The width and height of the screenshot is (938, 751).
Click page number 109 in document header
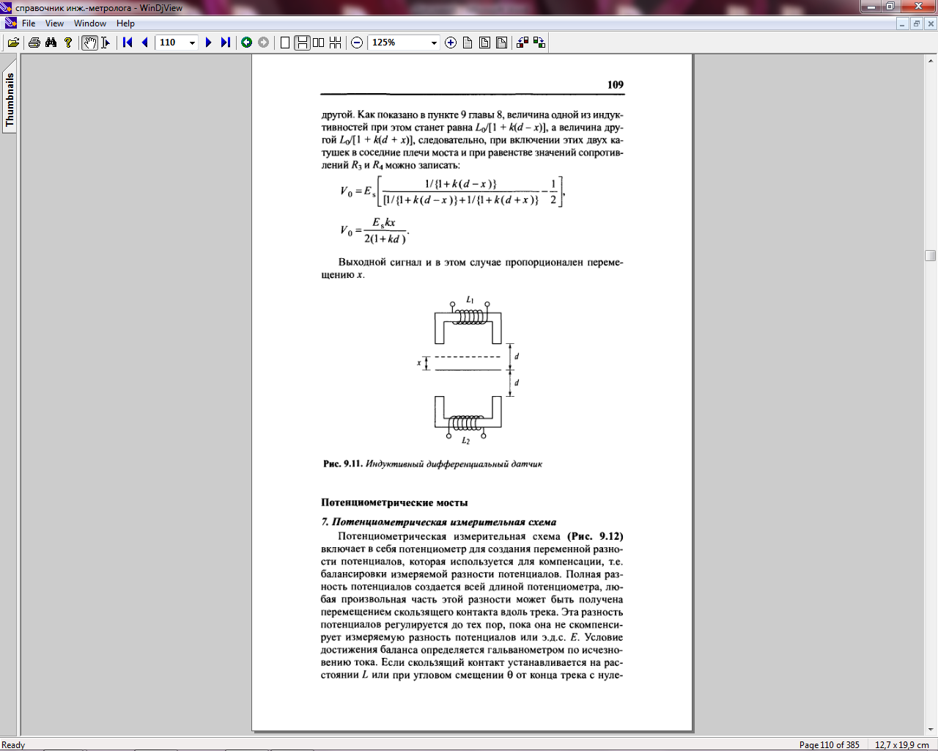pos(616,84)
